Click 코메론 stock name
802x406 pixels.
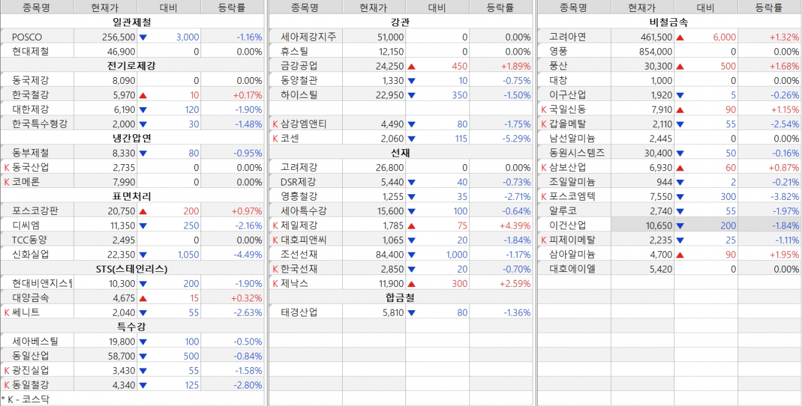click(x=26, y=182)
